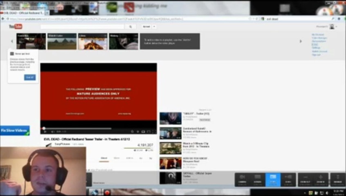Click the Manager button in recorder toolbar

[338, 180]
